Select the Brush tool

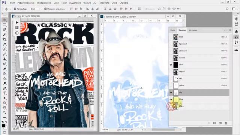[x=4, y=54]
